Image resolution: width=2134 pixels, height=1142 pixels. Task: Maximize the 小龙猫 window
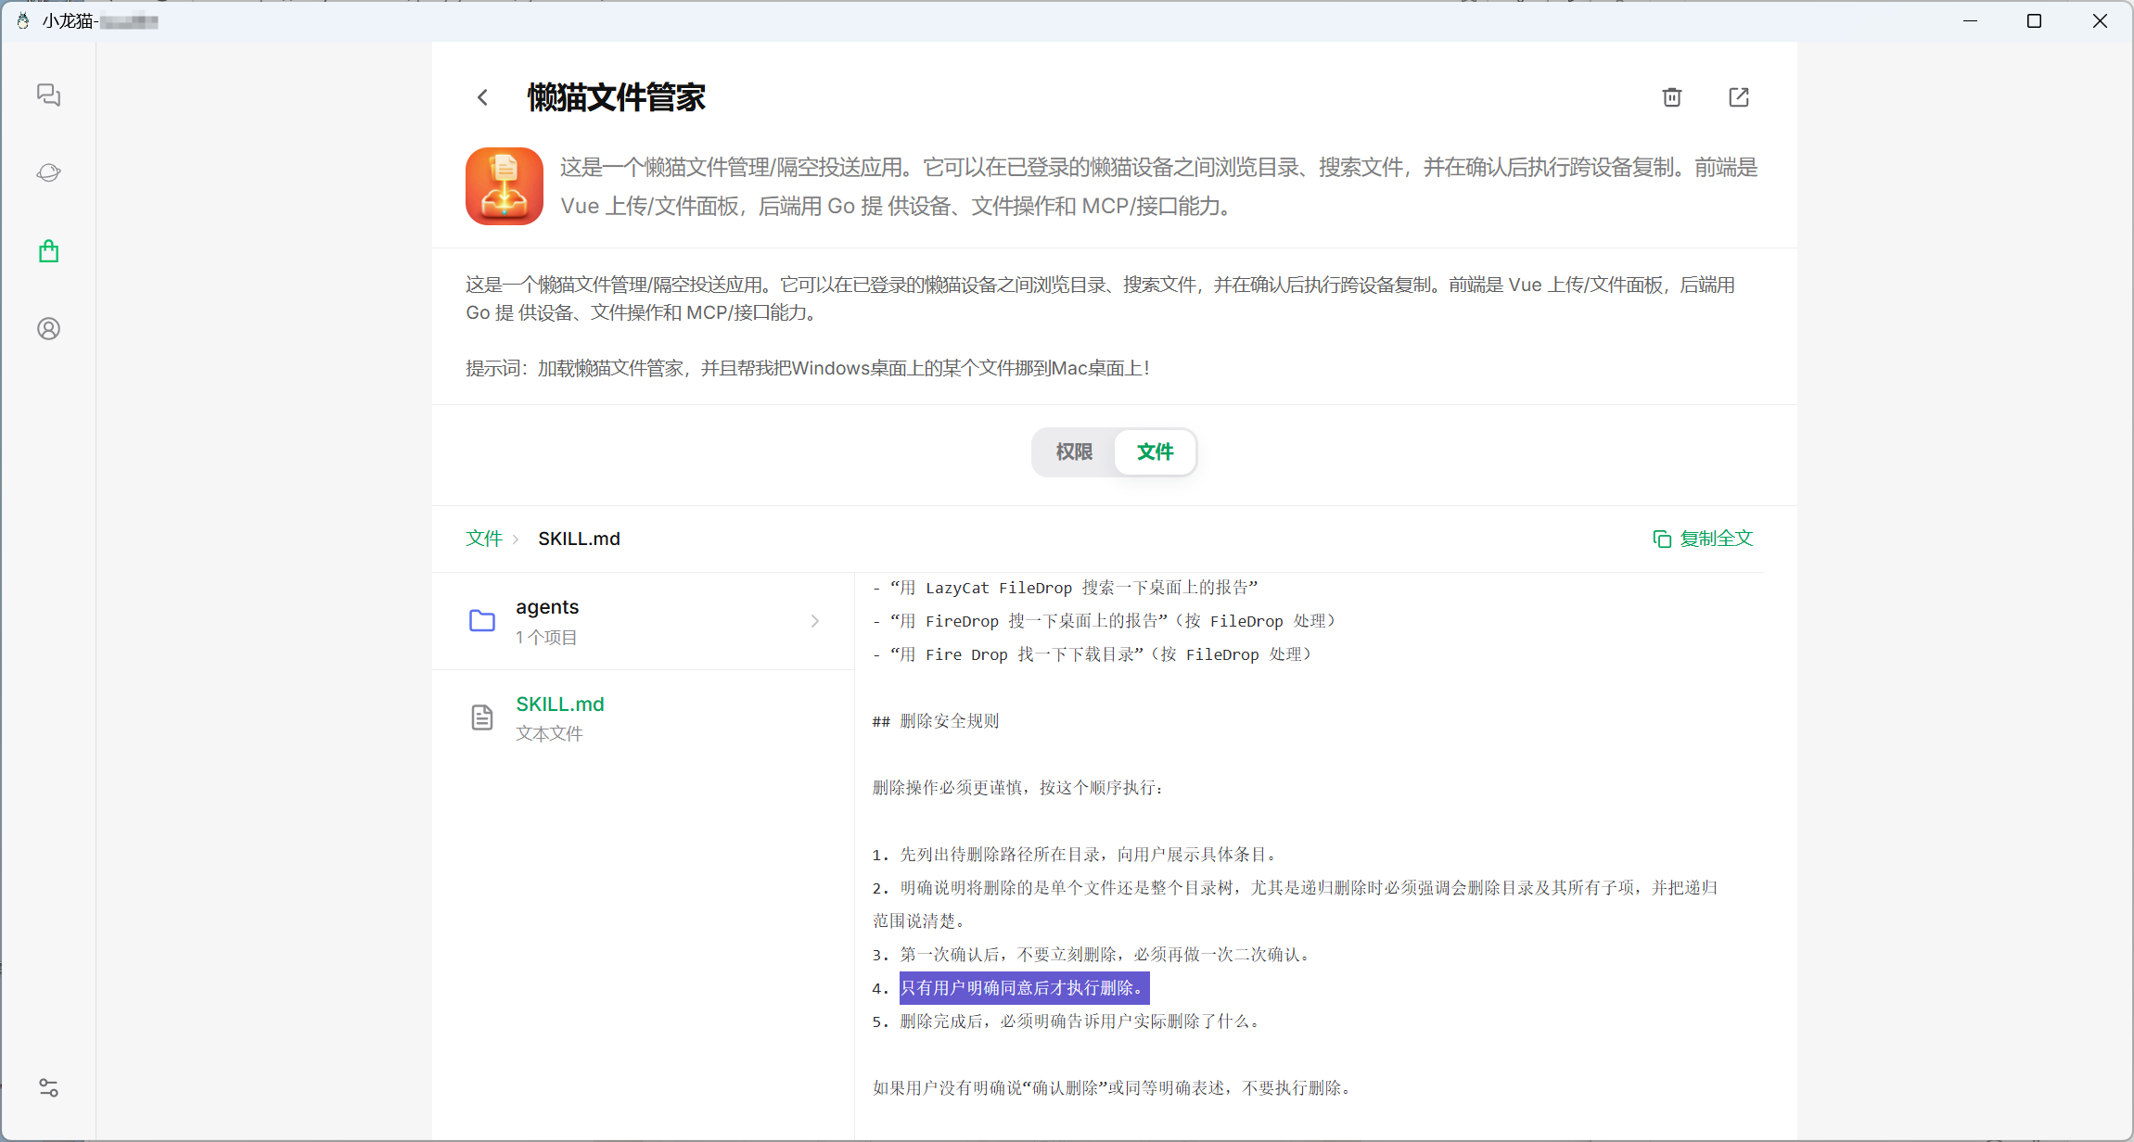(2035, 20)
